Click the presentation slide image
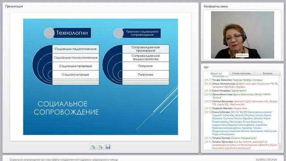 point(101,77)
